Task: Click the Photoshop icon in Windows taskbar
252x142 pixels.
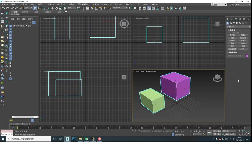Action: [x=74, y=139]
